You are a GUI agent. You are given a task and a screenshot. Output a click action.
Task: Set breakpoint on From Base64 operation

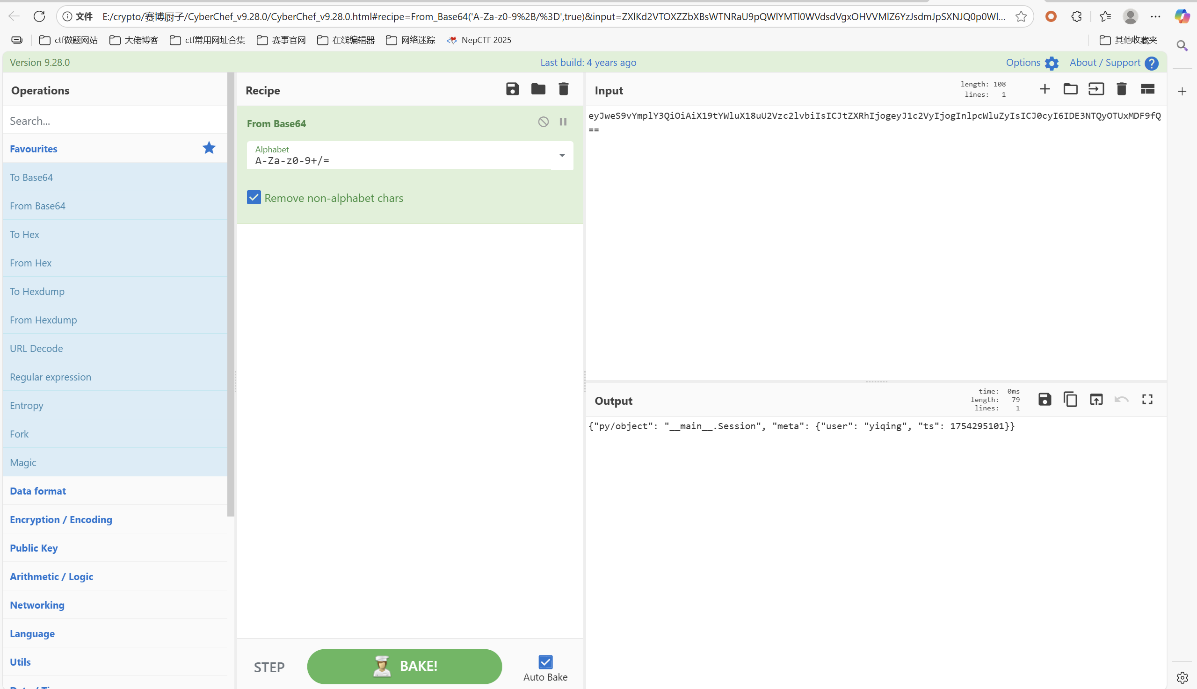click(563, 122)
